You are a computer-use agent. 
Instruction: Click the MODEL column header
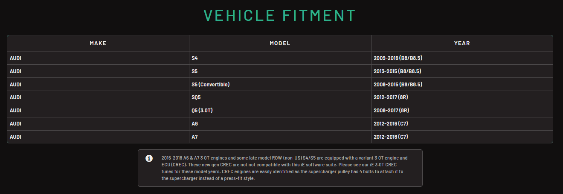click(x=280, y=43)
